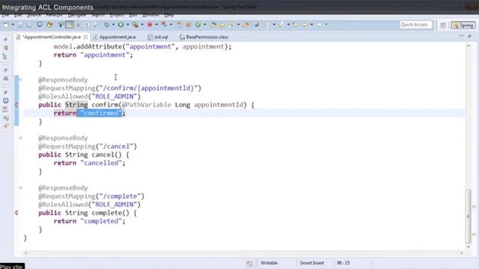Click the Save disk icon in toolbar
This screenshot has height=269, width=479.
tap(20, 25)
